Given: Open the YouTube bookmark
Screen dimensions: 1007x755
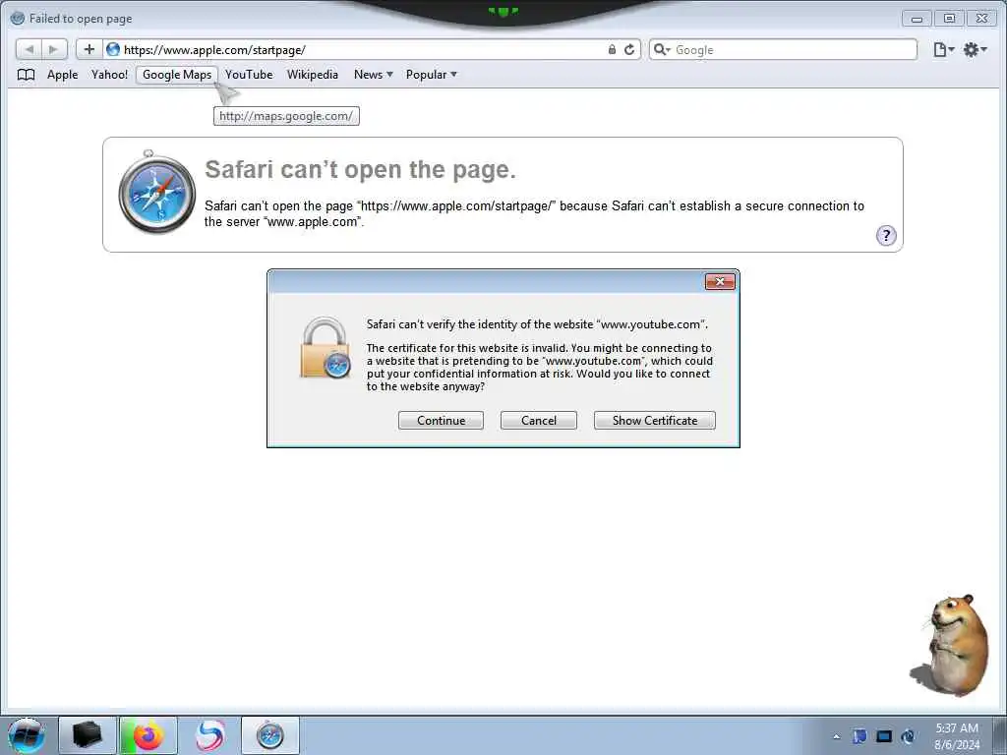Looking at the screenshot, I should point(249,75).
